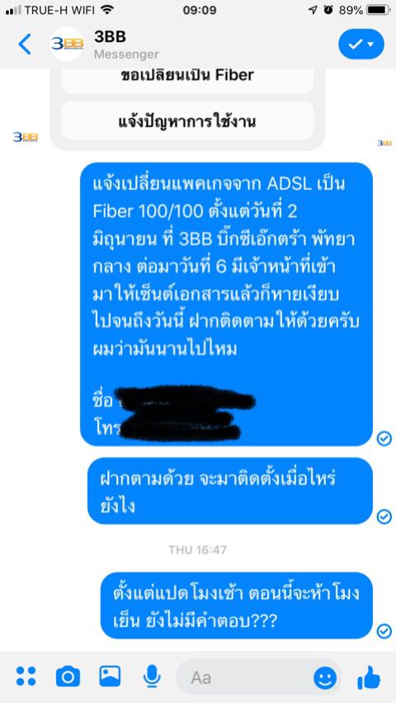Tap the delivered checkmark beside ฝากตามด้วย message

[384, 517]
